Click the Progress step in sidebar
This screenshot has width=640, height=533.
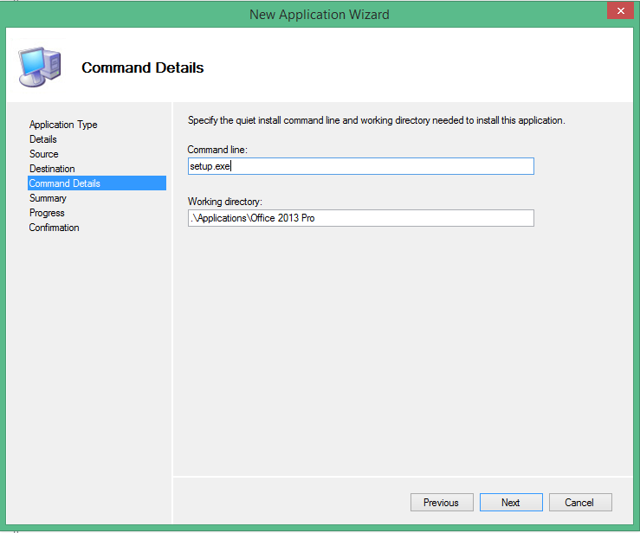pyautogui.click(x=47, y=213)
